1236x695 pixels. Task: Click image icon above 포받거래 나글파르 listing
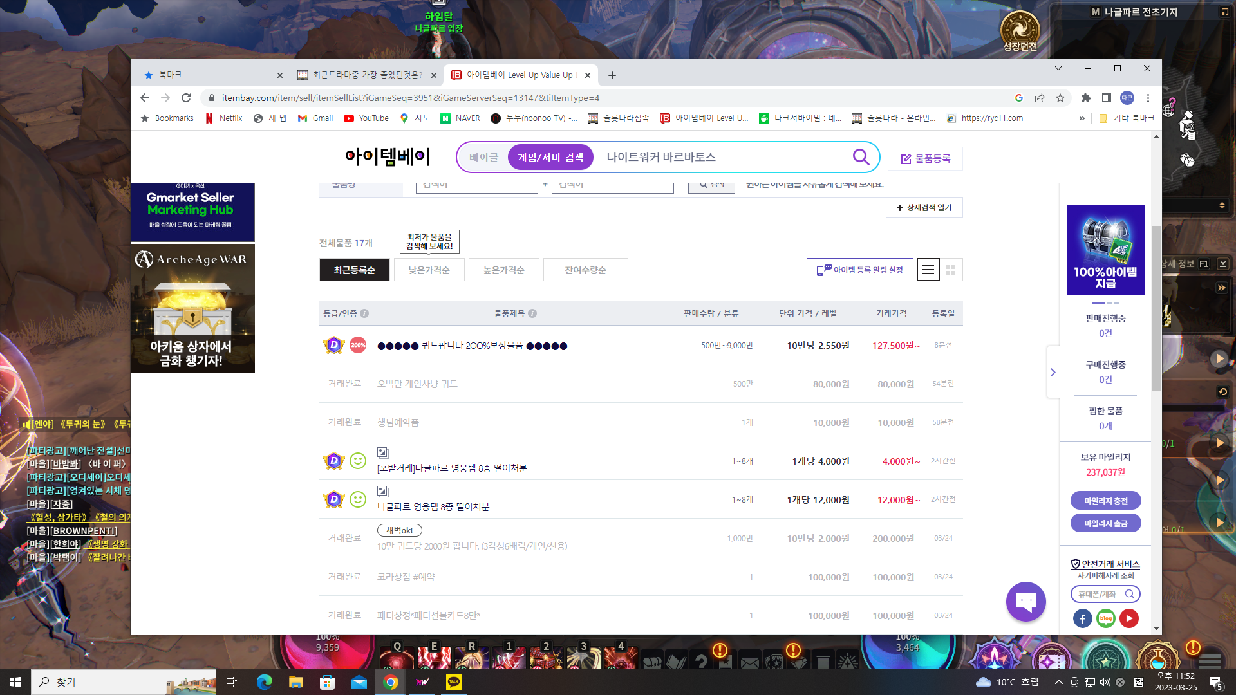coord(382,453)
